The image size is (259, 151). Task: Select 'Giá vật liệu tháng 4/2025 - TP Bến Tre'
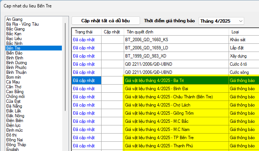pos(176,138)
